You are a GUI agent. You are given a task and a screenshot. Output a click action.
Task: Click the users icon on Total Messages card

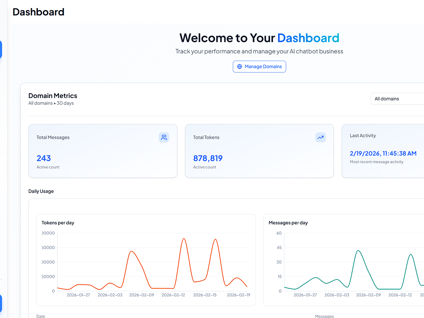pyautogui.click(x=164, y=137)
